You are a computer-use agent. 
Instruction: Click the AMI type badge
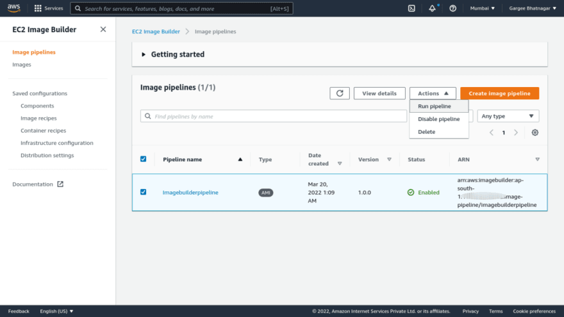(266, 193)
